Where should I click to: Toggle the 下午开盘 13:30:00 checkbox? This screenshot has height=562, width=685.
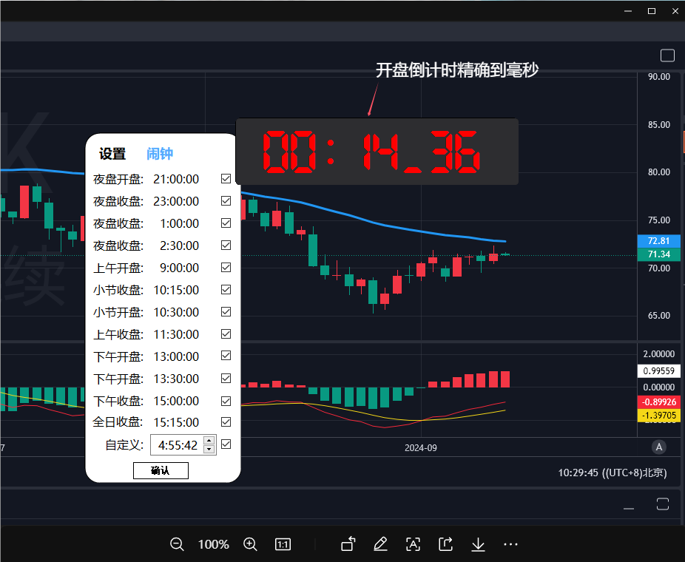click(x=226, y=378)
